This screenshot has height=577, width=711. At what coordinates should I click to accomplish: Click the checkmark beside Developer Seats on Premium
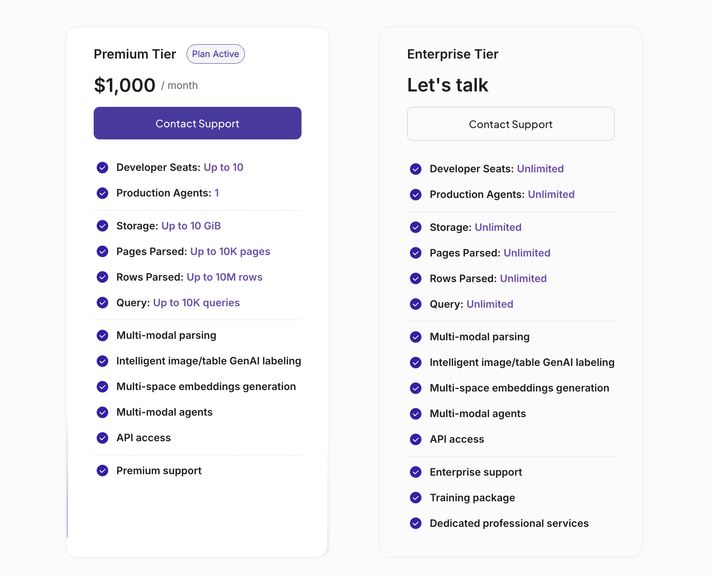pos(102,168)
